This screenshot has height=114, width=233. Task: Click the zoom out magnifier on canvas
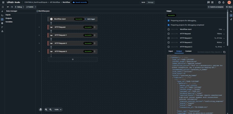[51, 110]
